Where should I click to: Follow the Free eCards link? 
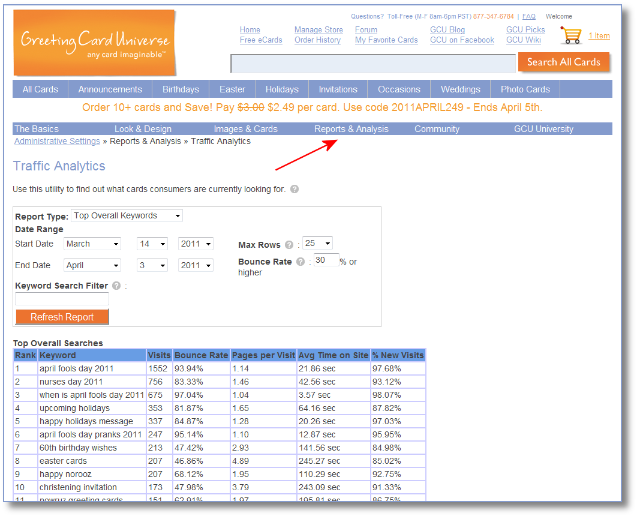click(x=261, y=40)
